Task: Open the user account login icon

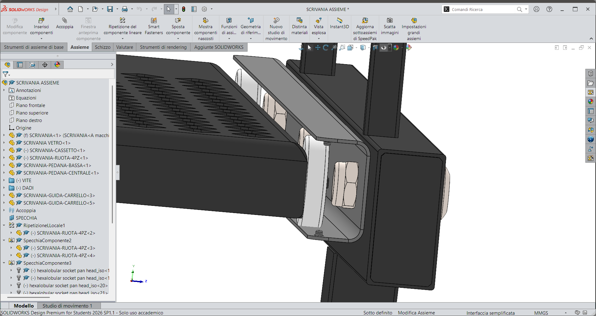Action: pos(536,9)
